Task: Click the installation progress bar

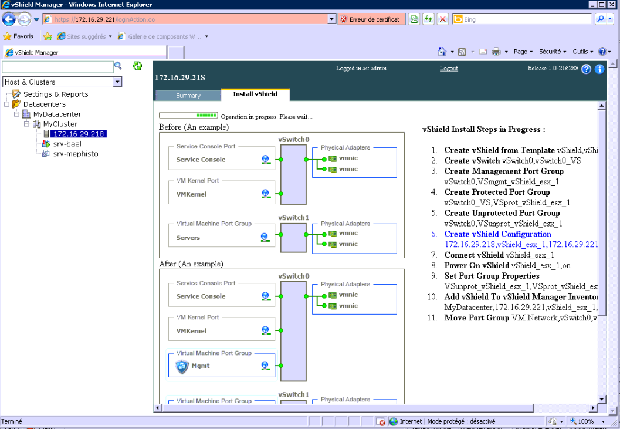Action: coord(188,116)
